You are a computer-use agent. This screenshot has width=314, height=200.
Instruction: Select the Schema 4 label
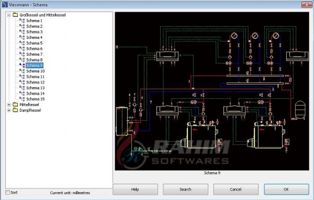[34, 37]
